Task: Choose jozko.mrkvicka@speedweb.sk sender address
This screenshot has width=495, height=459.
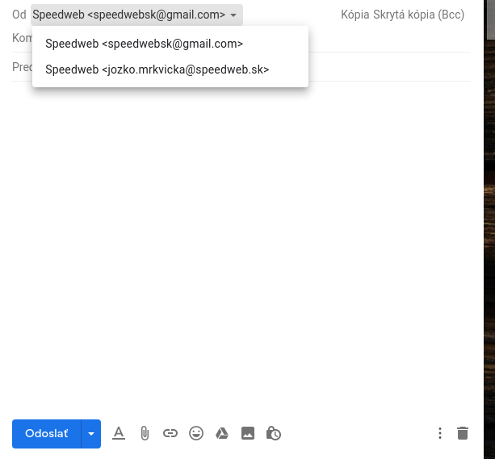Action: 170,69
